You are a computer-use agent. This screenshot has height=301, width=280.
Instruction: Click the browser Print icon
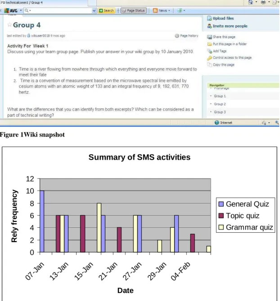(263, 2)
